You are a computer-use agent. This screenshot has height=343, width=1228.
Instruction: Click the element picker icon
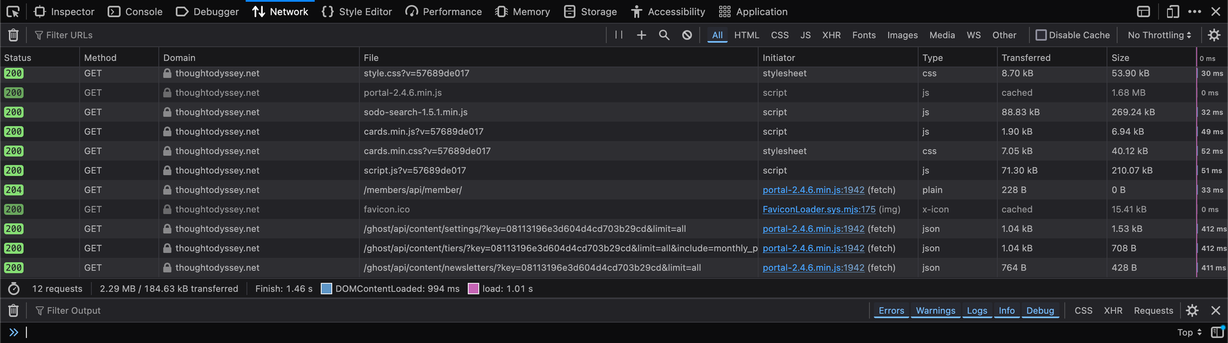point(13,12)
